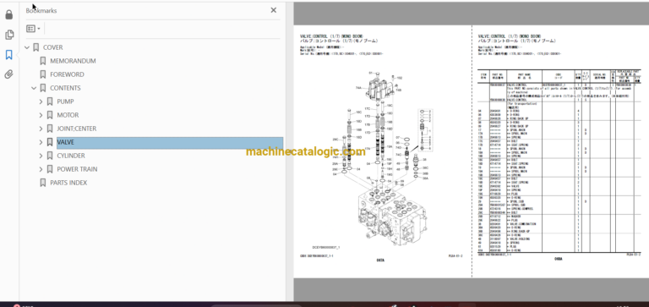Screen dimensions: 649x307
Task: Click the DCEYB60000037_1 diagram label
Action: point(325,247)
